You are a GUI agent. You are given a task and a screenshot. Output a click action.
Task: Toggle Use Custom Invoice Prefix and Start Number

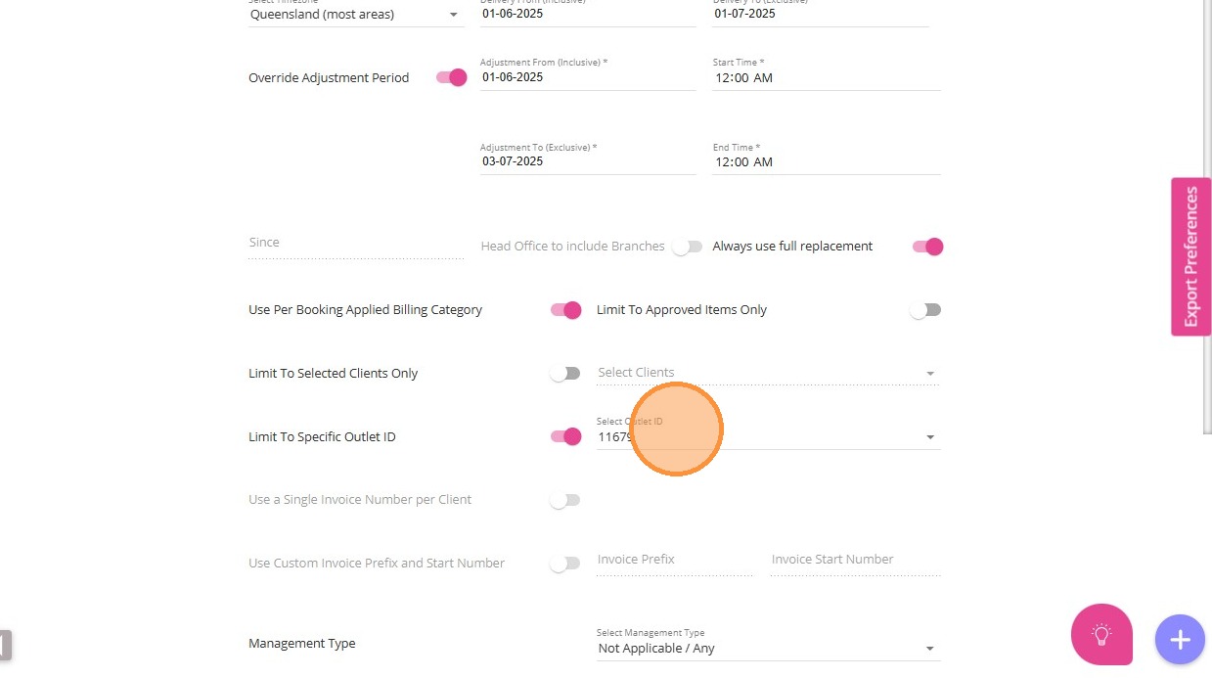click(565, 564)
